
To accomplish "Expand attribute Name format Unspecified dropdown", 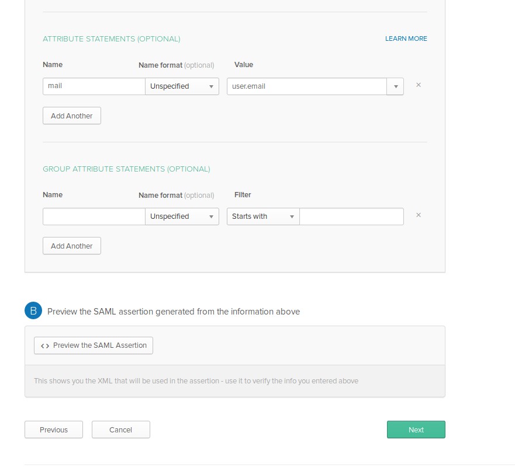I will coord(182,86).
